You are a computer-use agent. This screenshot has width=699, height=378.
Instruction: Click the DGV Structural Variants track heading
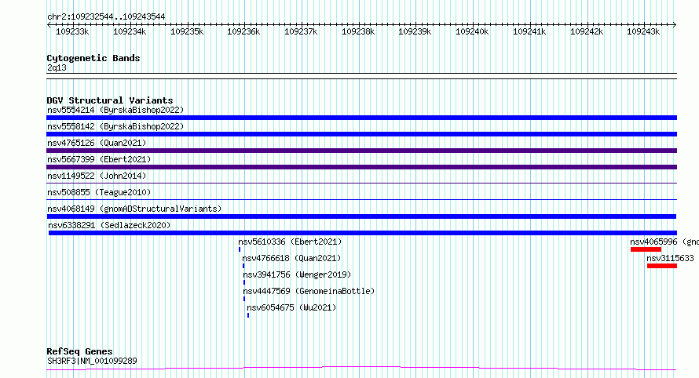(110, 100)
